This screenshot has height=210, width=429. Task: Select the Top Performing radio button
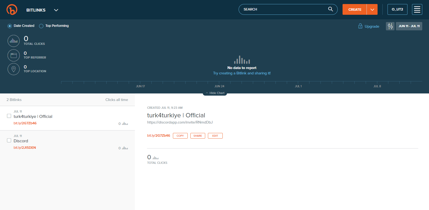(x=41, y=26)
